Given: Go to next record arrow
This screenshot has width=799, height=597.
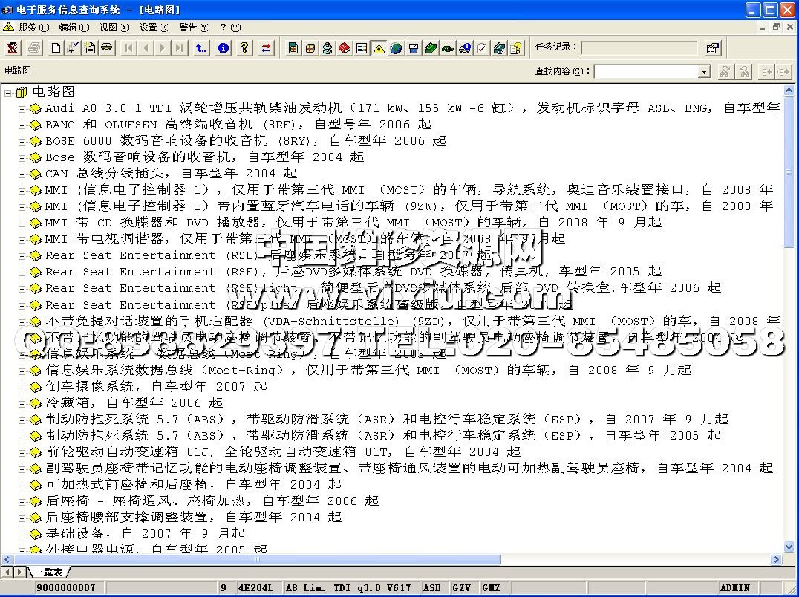Looking at the screenshot, I should coord(163,48).
